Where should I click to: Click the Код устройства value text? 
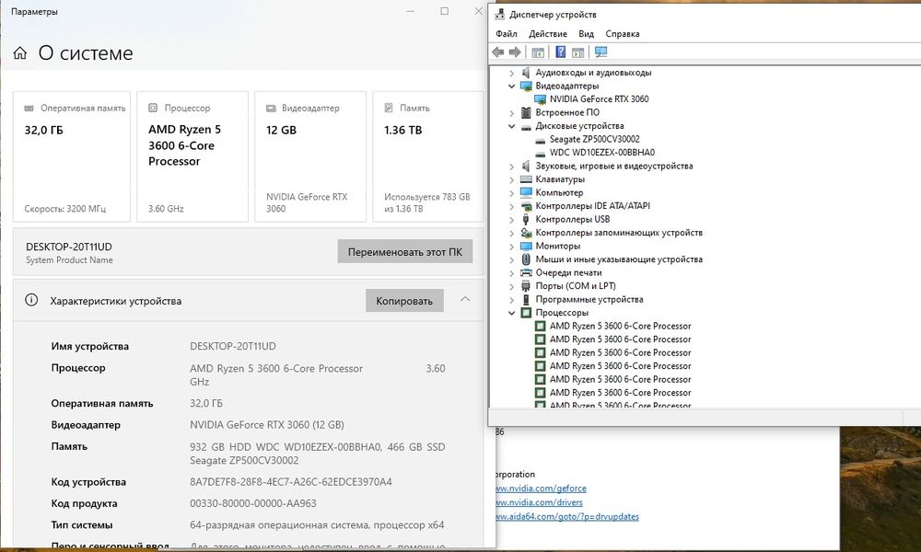pyautogui.click(x=291, y=481)
